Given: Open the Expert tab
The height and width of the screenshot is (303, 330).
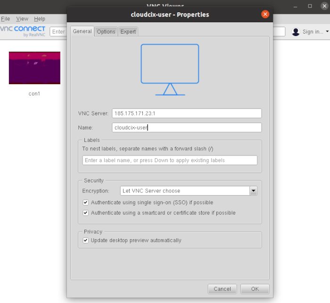Looking at the screenshot, I should (x=128, y=32).
